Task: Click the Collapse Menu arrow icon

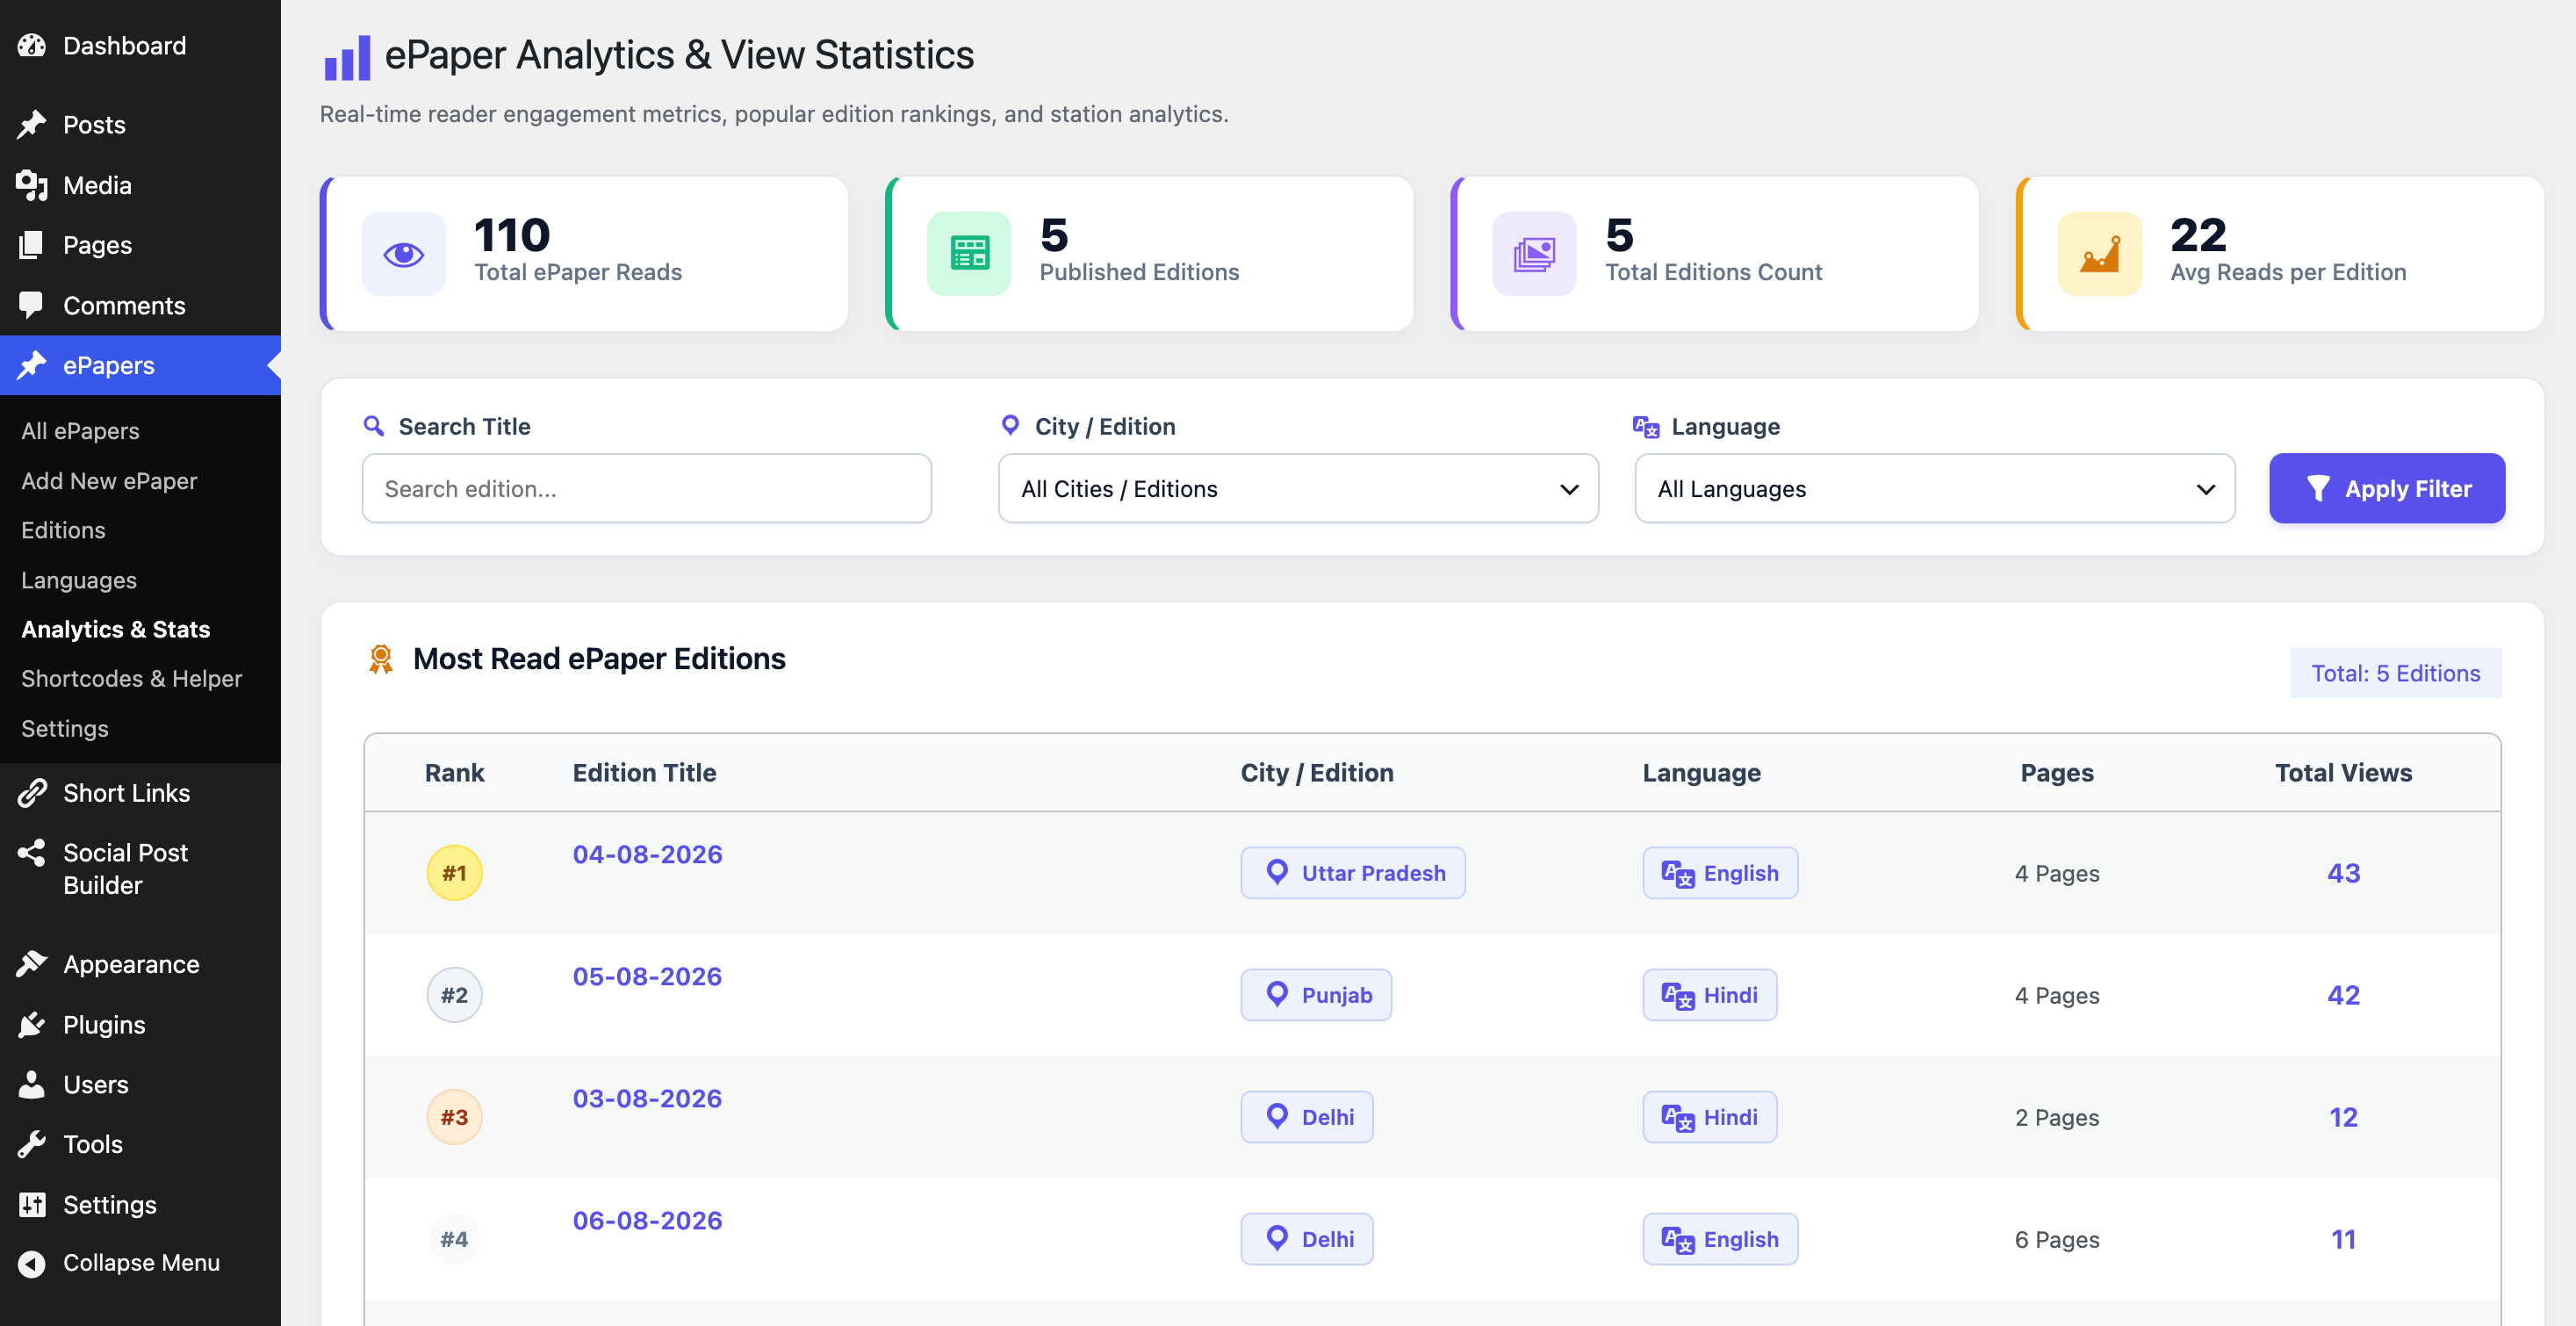Action: [32, 1264]
